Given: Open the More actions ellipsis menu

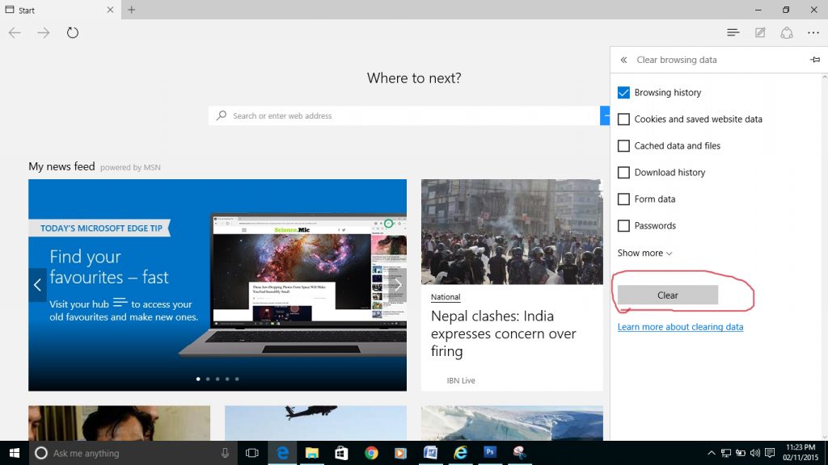Looking at the screenshot, I should (x=813, y=32).
